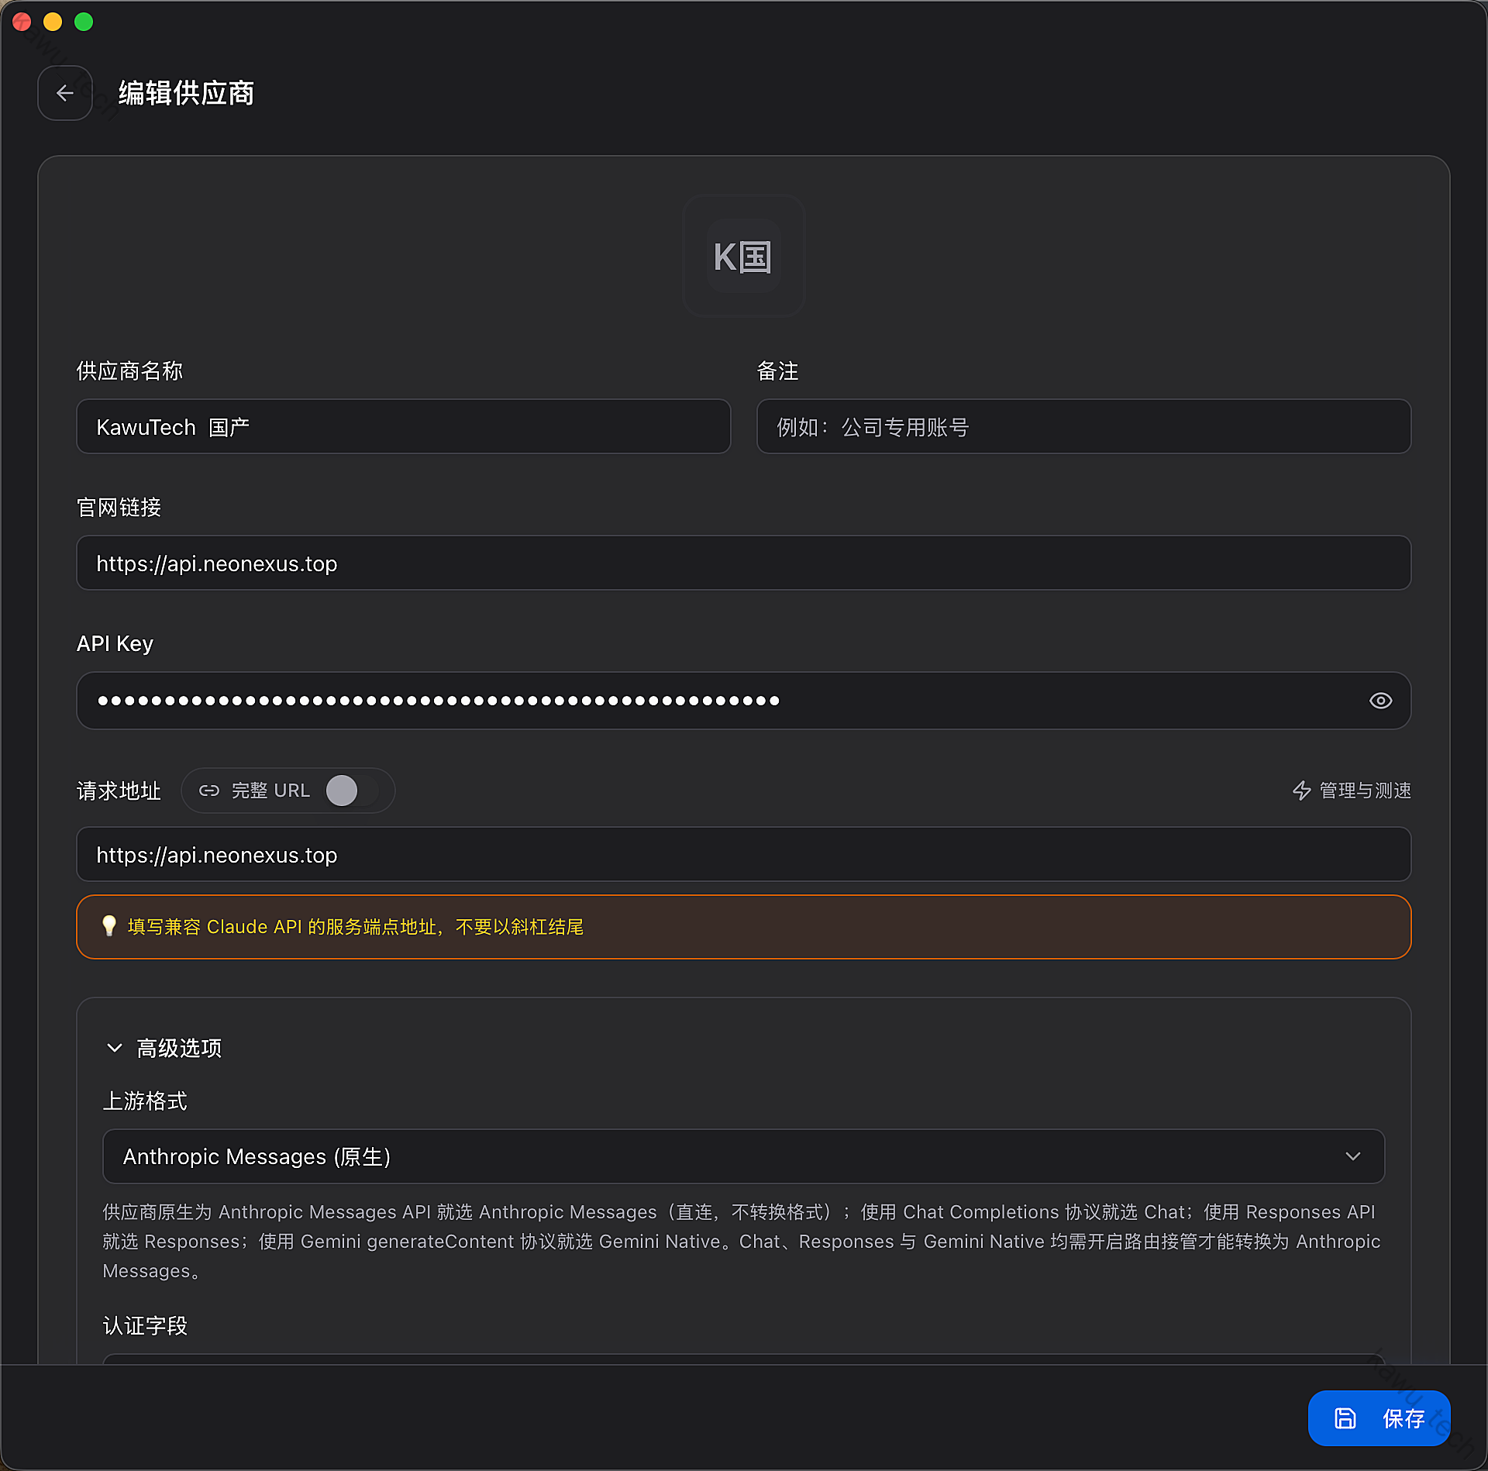The image size is (1488, 1471).
Task: Open 管理与测速 link
Action: coord(1352,791)
